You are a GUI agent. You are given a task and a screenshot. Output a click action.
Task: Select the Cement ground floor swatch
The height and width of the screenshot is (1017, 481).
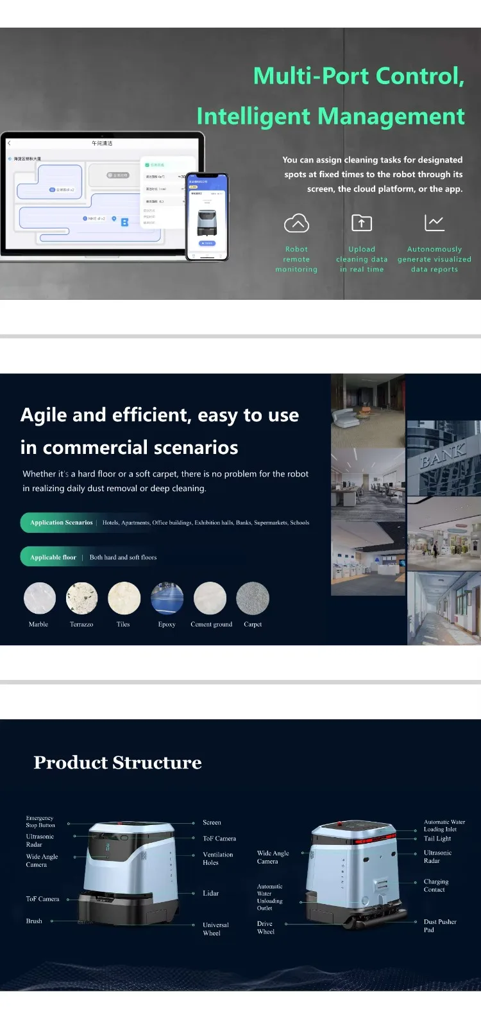[x=210, y=598]
